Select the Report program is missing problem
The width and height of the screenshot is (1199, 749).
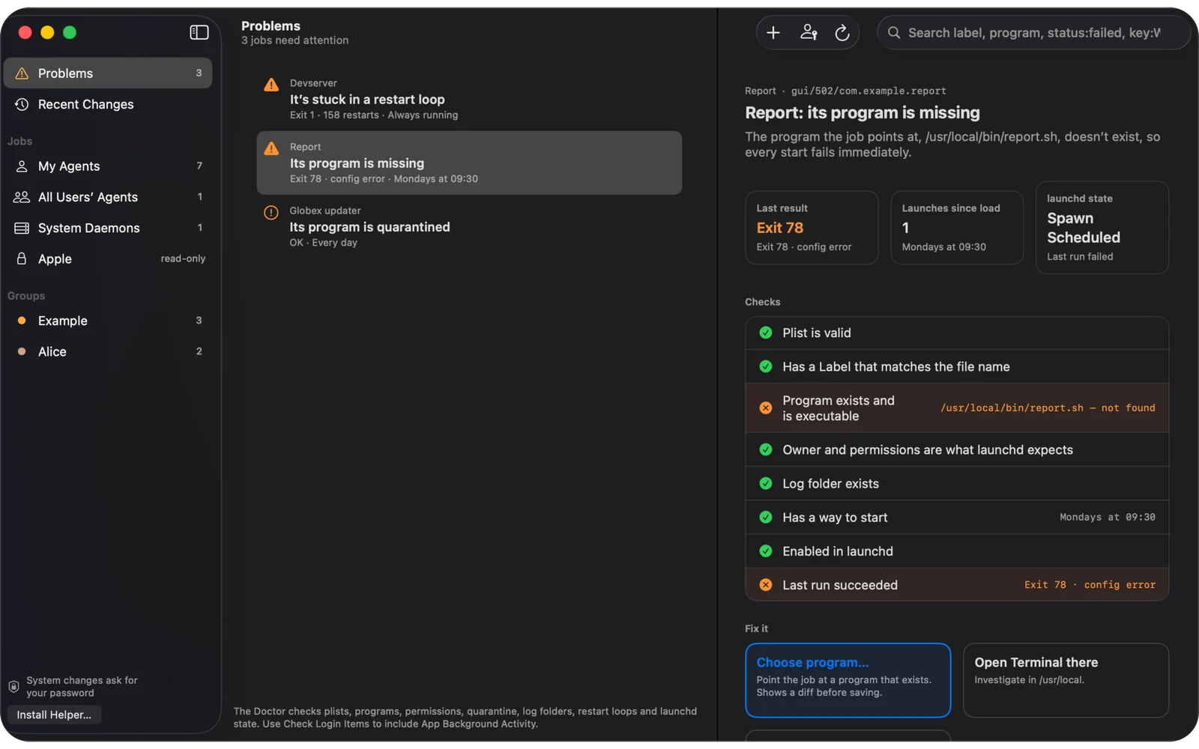click(469, 163)
